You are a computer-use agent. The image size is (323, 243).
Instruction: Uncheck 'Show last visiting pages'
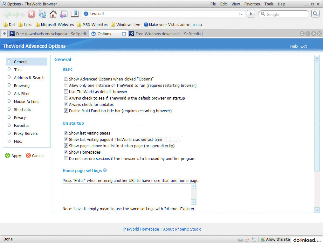pos(66,133)
